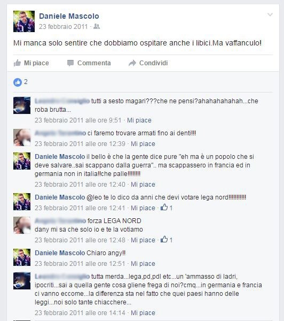The width and height of the screenshot is (284, 321).
Task: Click the timestamp of the 12:48 comment
Action: 80,240
